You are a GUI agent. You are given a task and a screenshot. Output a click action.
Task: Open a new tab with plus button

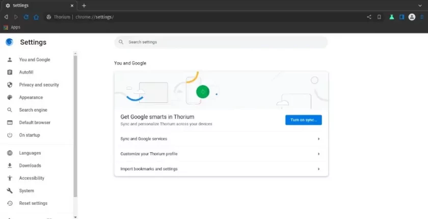pos(84,6)
